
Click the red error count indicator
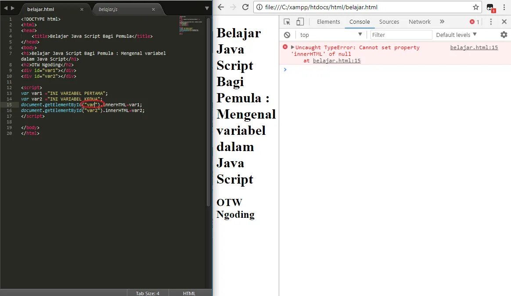pyautogui.click(x=475, y=22)
